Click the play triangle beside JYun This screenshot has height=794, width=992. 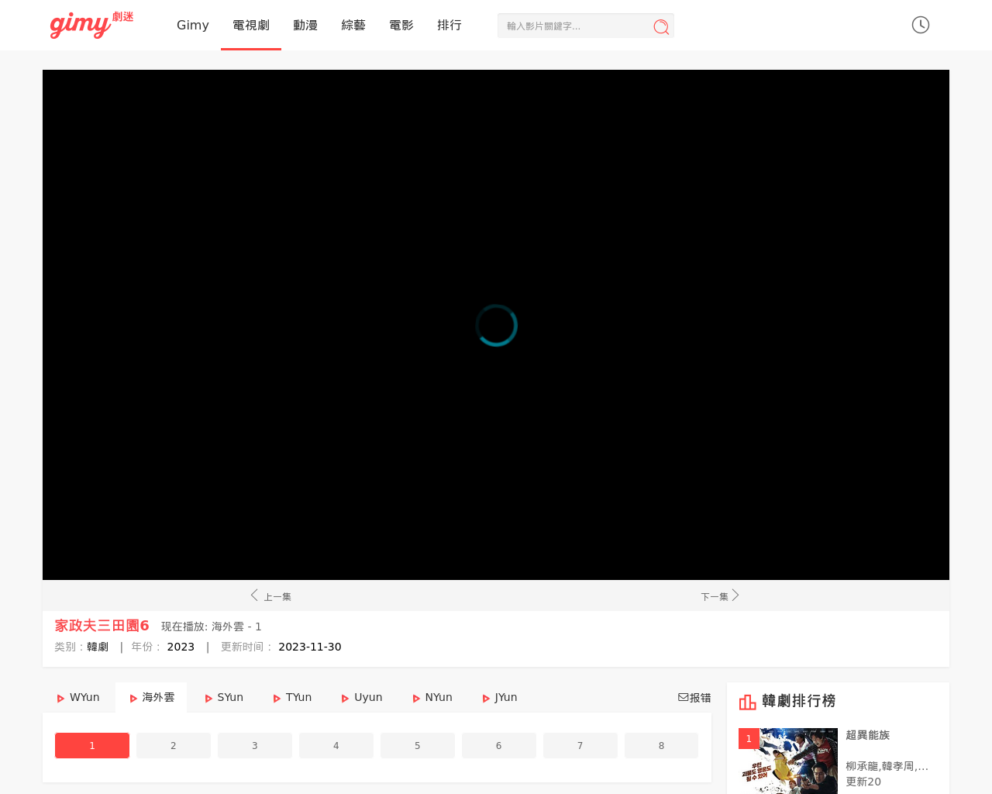pos(486,698)
